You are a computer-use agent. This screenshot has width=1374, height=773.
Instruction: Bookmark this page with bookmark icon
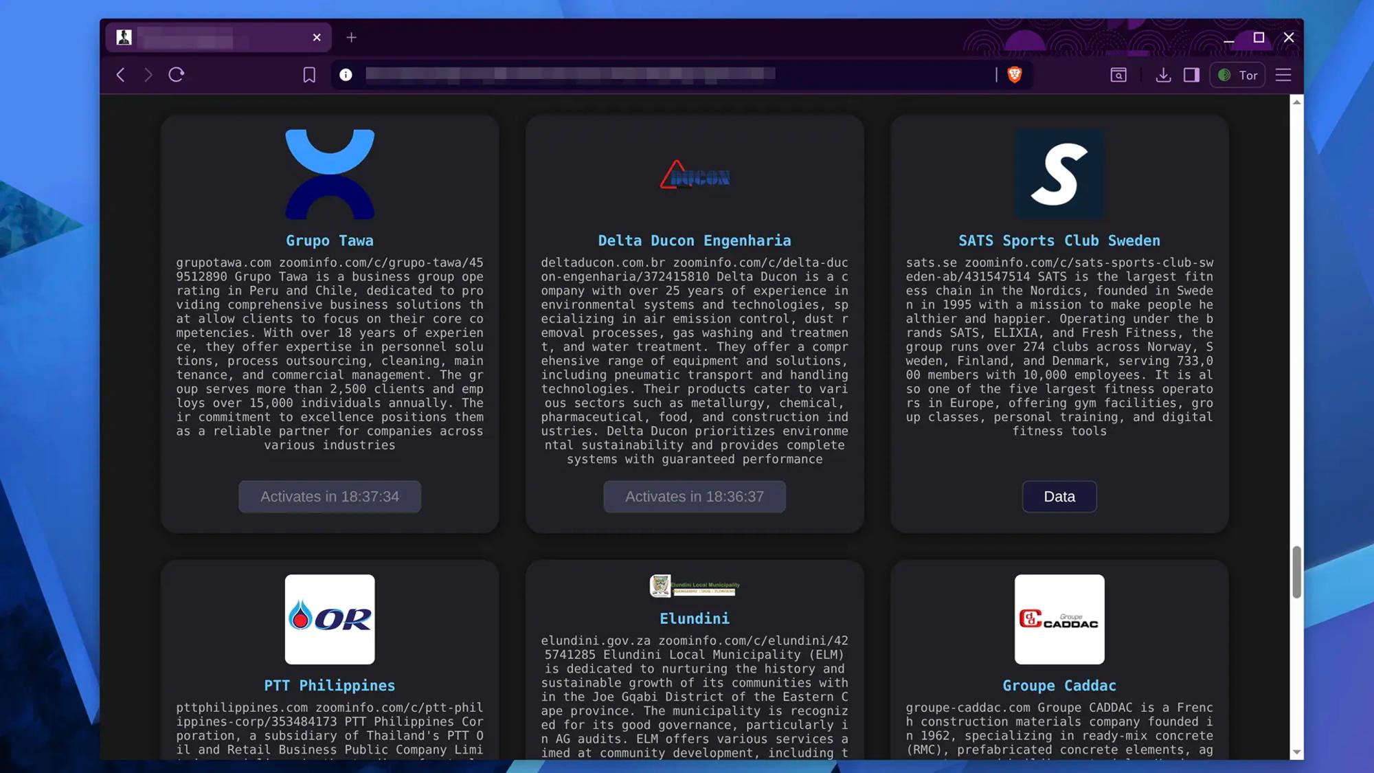point(309,75)
